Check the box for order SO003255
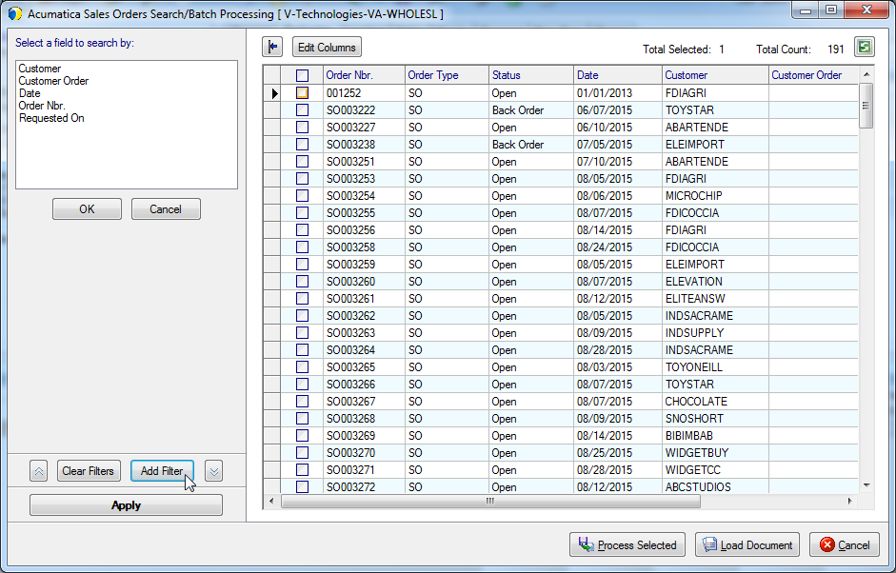The width and height of the screenshot is (896, 573). click(302, 212)
